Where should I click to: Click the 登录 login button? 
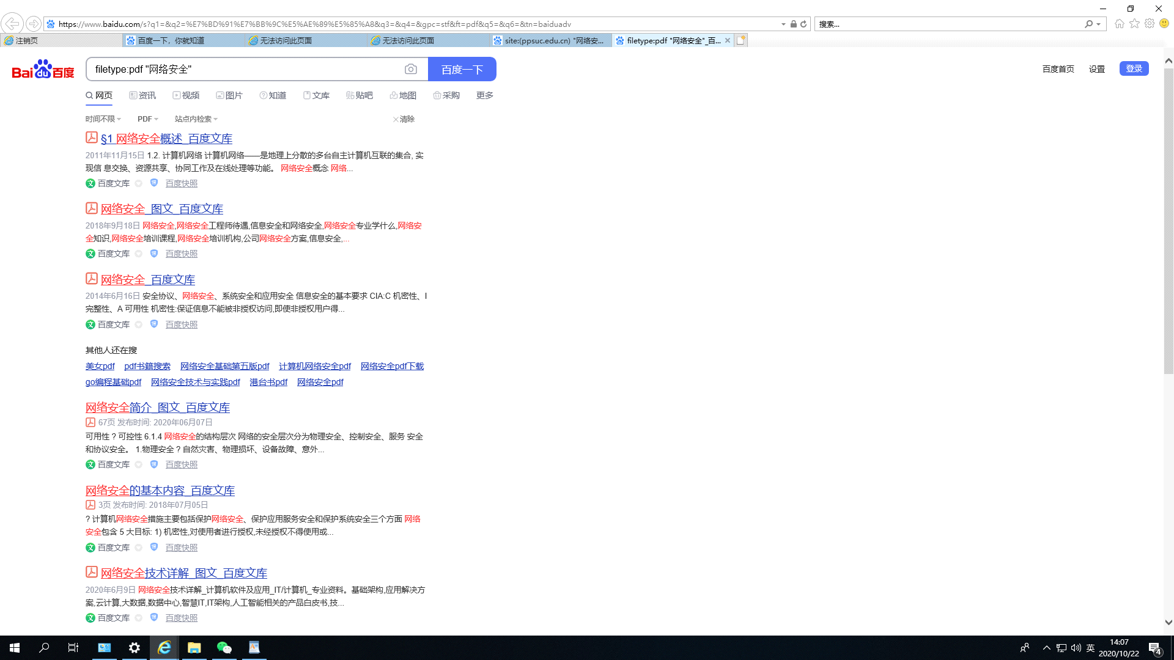(x=1134, y=68)
